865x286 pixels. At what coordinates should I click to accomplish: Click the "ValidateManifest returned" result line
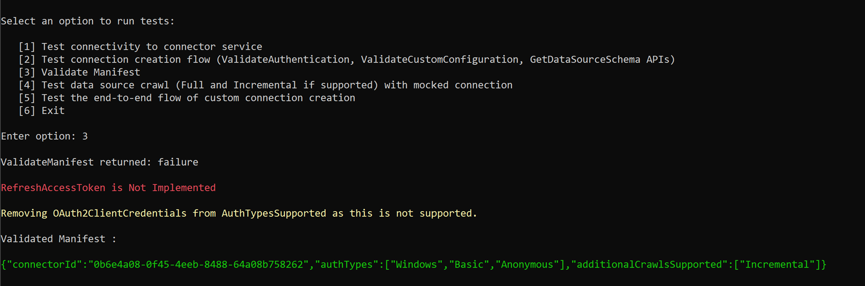pyautogui.click(x=99, y=162)
